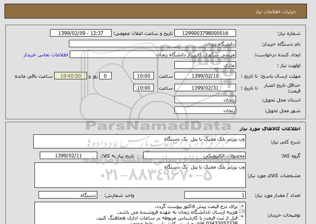Click the buyer notes scrollbar up arrow
Viewport: 316px width, 224px height.
242,206
